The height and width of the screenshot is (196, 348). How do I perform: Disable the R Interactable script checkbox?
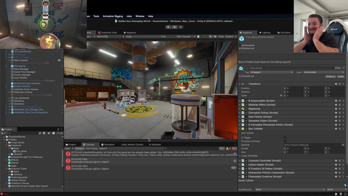pyautogui.click(x=246, y=101)
